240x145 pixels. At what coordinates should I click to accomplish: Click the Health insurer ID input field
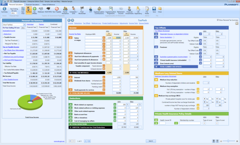[x=162, y=123]
